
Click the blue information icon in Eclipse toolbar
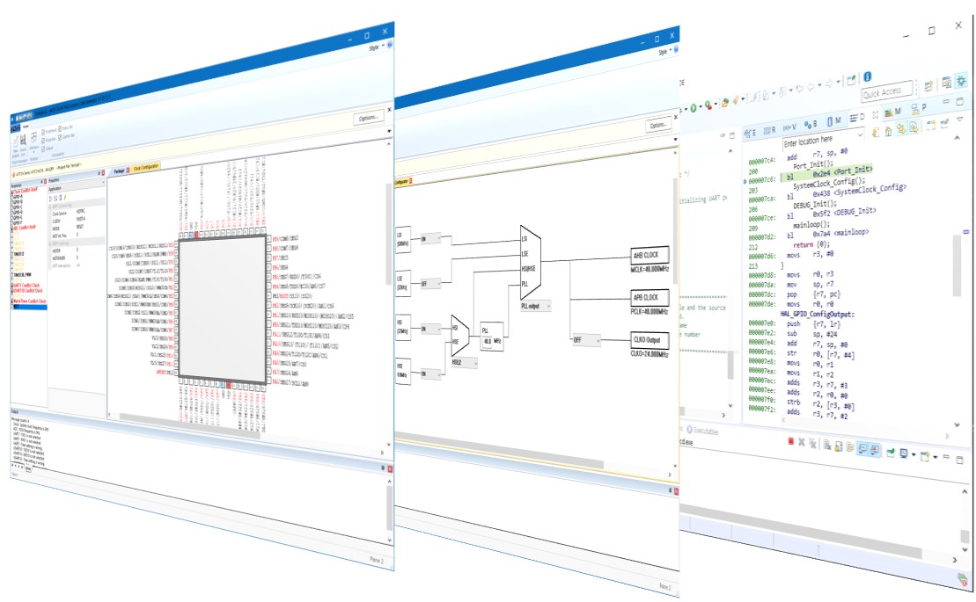[867, 76]
